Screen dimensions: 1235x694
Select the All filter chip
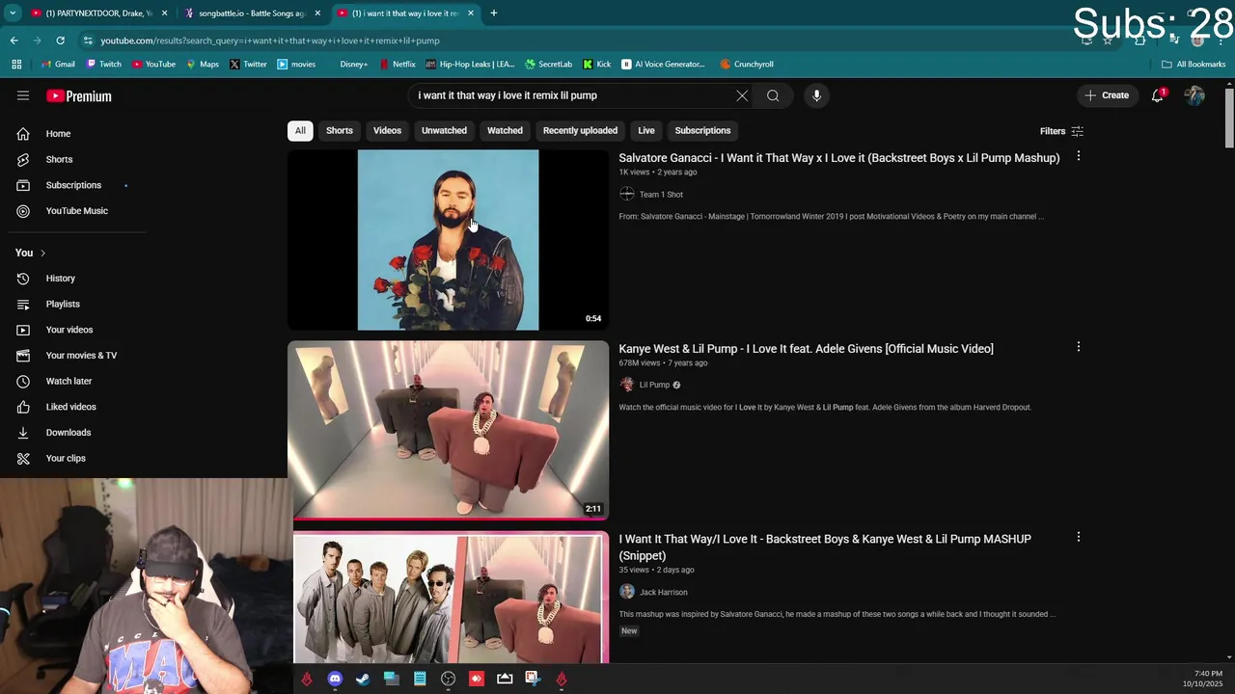pyautogui.click(x=300, y=130)
